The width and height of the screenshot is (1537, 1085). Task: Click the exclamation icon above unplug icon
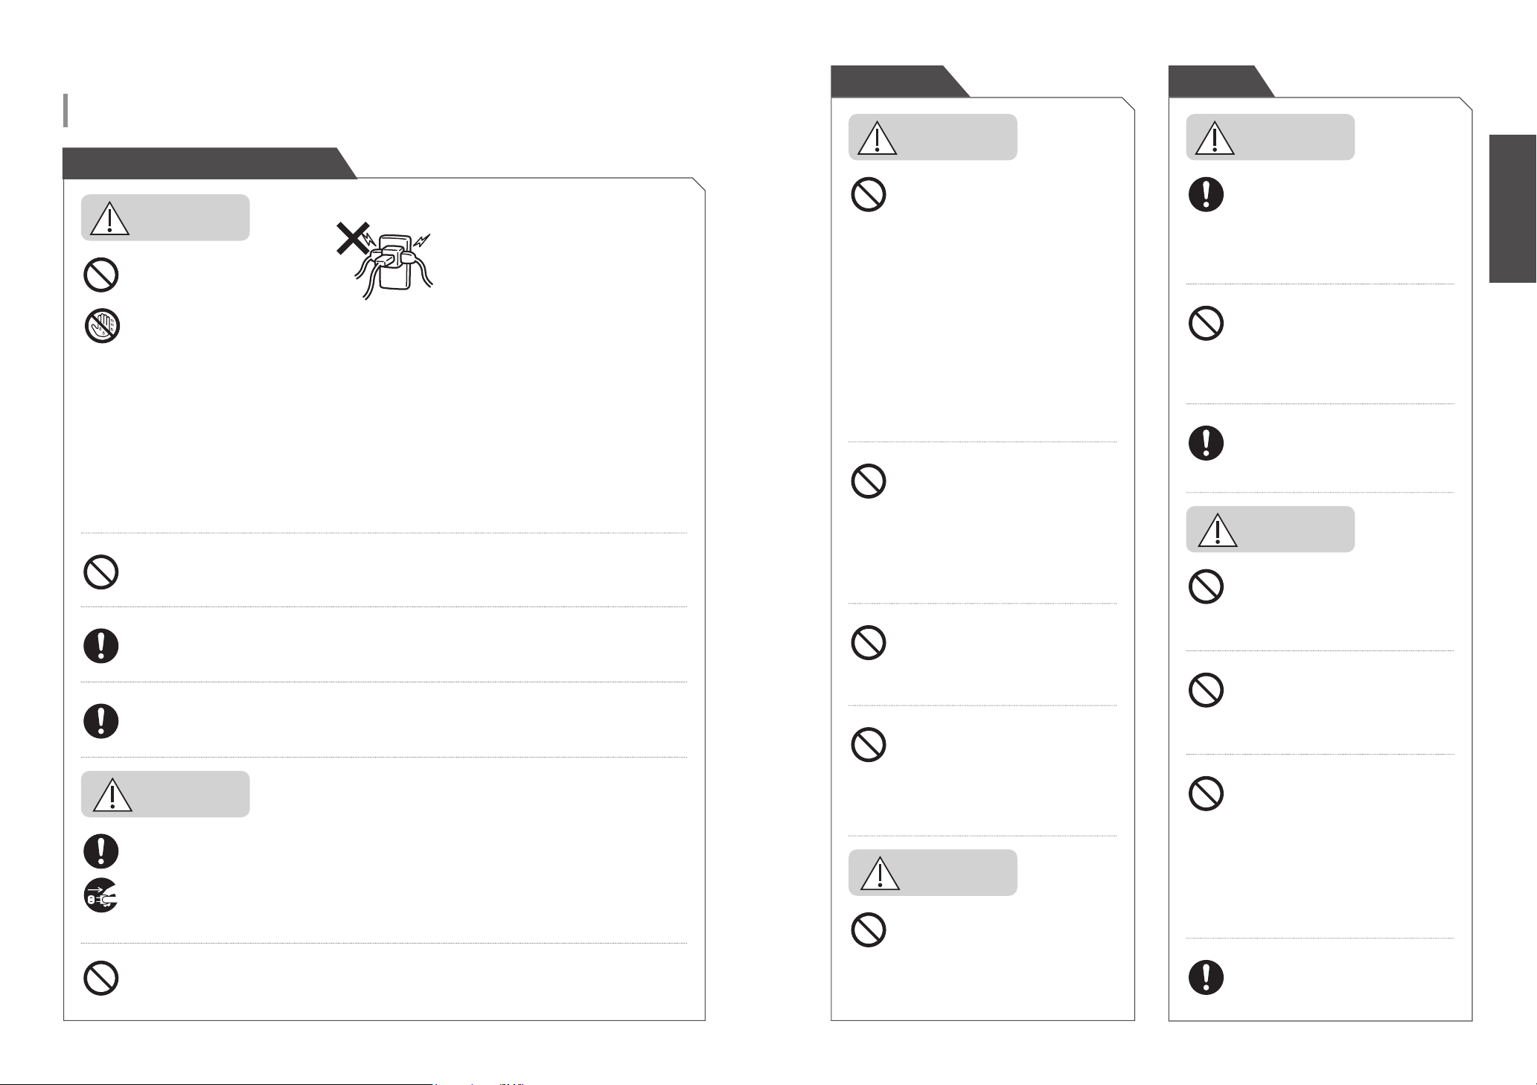pos(101,851)
